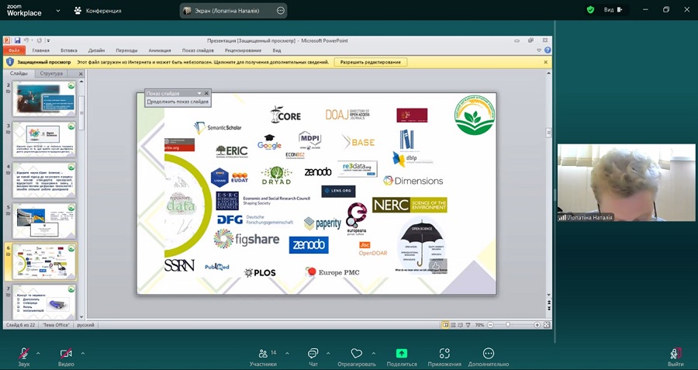The height and width of the screenshot is (370, 698).
Task: Click the 70% zoom level text
Action: point(479,325)
